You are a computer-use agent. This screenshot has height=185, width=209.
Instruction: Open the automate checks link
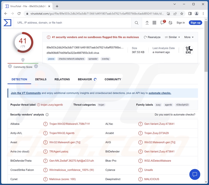pos(160,93)
